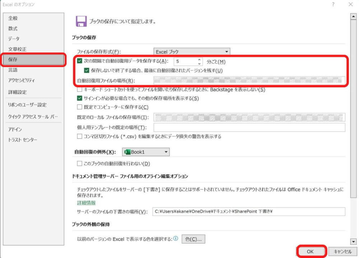Open リボンのユーザー設定 category
This screenshot has width=359, height=258.
coord(33,105)
